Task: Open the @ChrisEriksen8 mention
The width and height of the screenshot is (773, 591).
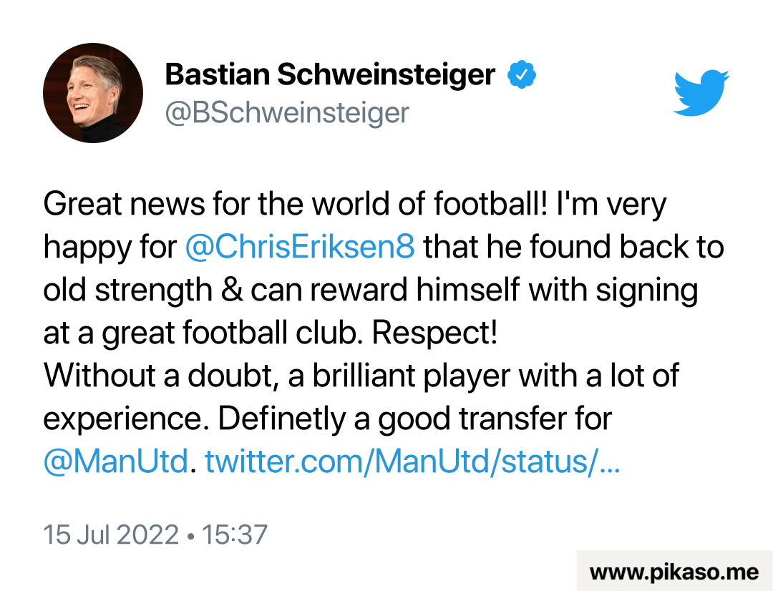Action: coord(300,248)
